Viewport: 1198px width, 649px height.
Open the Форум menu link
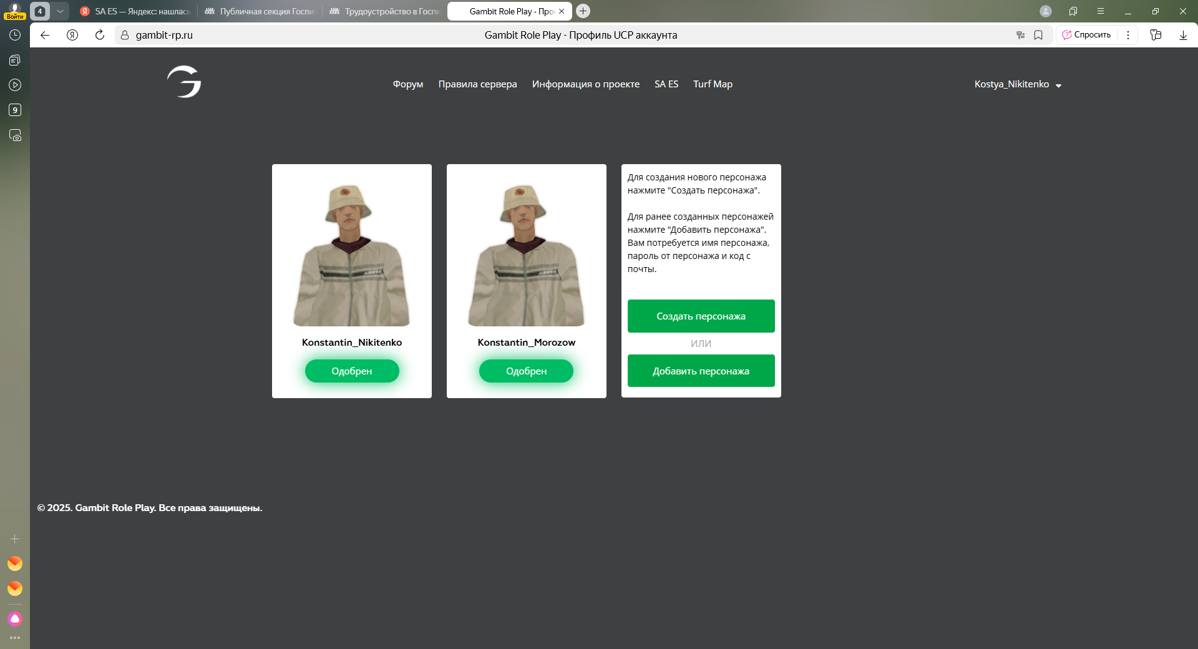408,84
